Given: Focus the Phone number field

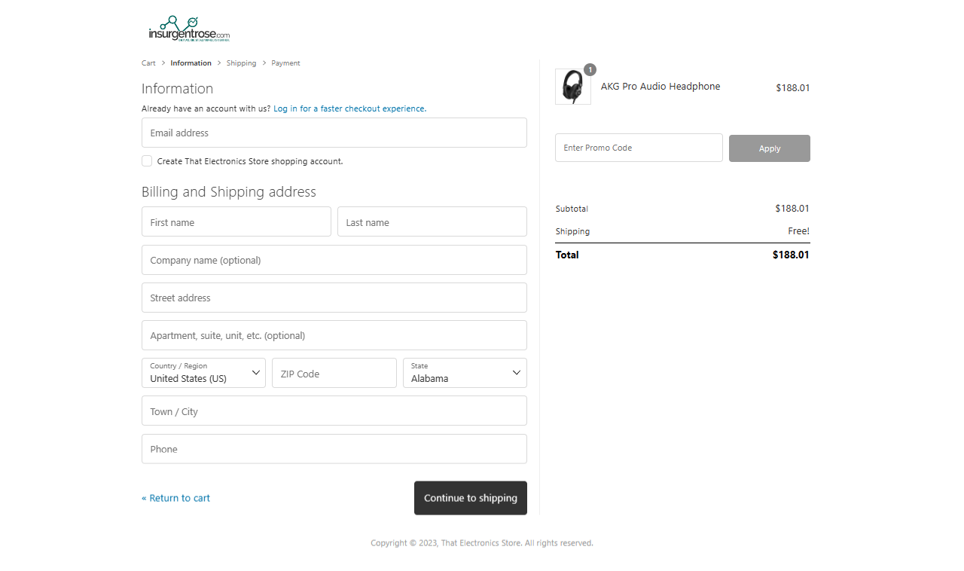Looking at the screenshot, I should (334, 449).
